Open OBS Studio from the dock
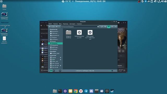Screen dimensions: 167x94 point(107,91)
